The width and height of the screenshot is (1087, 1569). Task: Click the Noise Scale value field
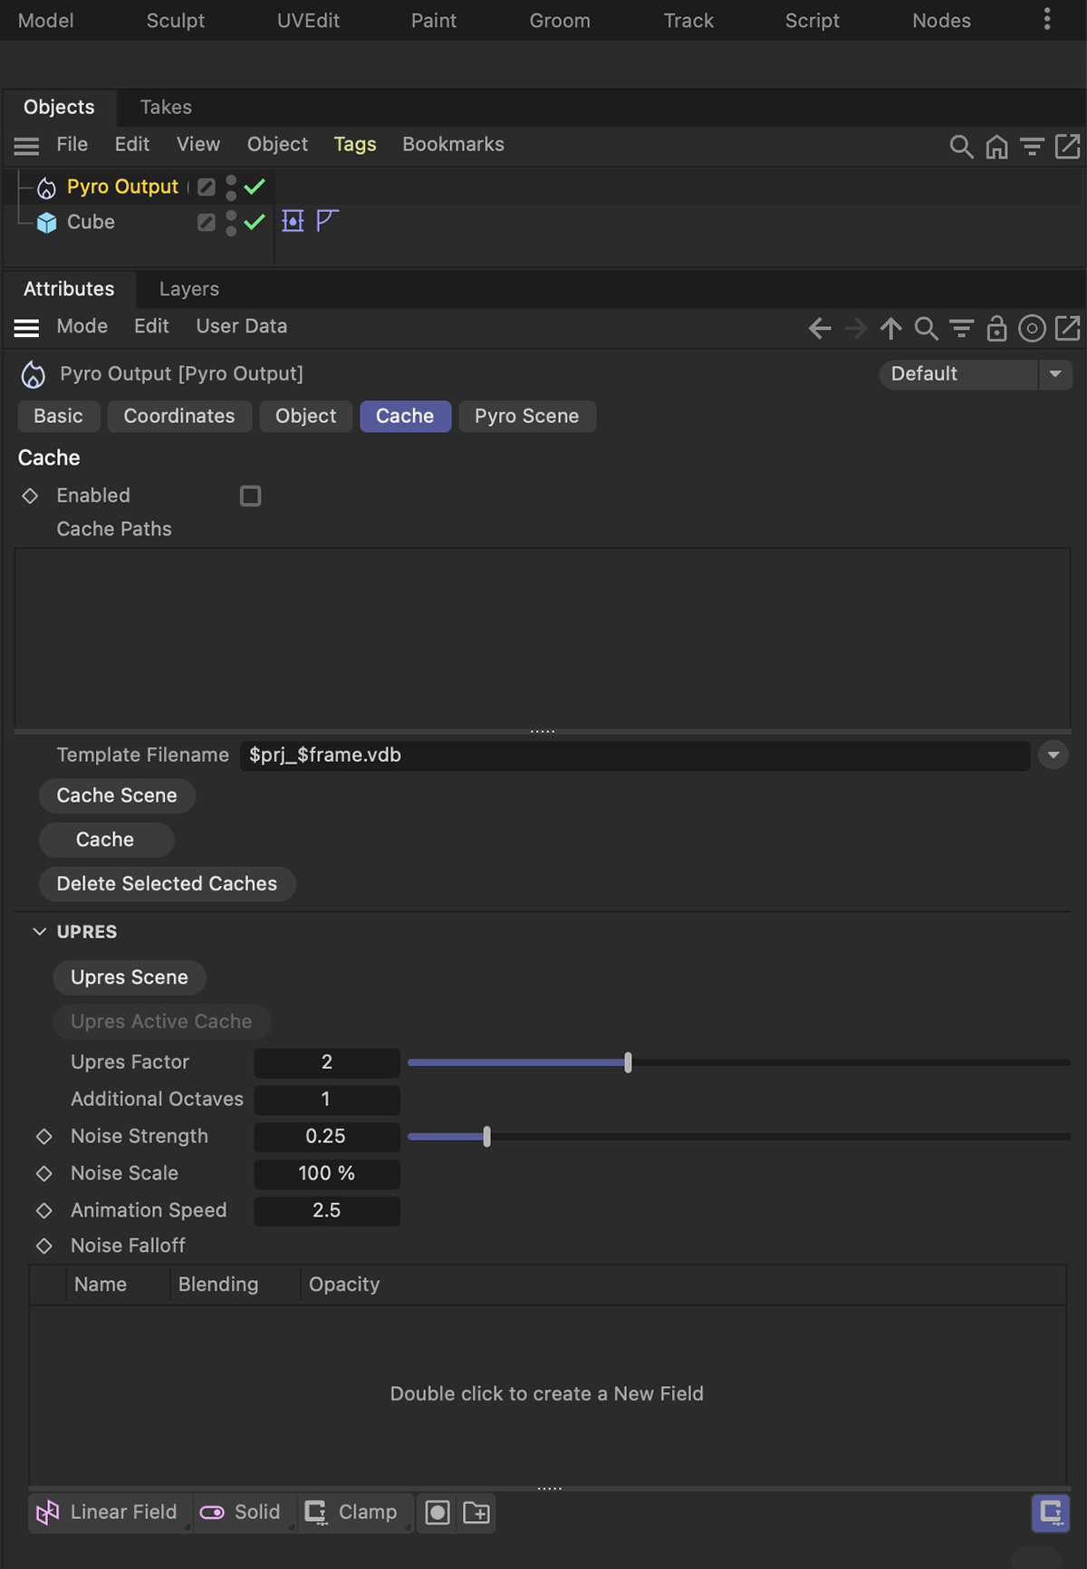[x=327, y=1174]
